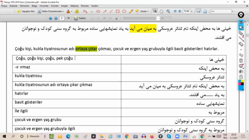Open the Düzenle menu
The width and height of the screenshot is (249, 140).
14,6
